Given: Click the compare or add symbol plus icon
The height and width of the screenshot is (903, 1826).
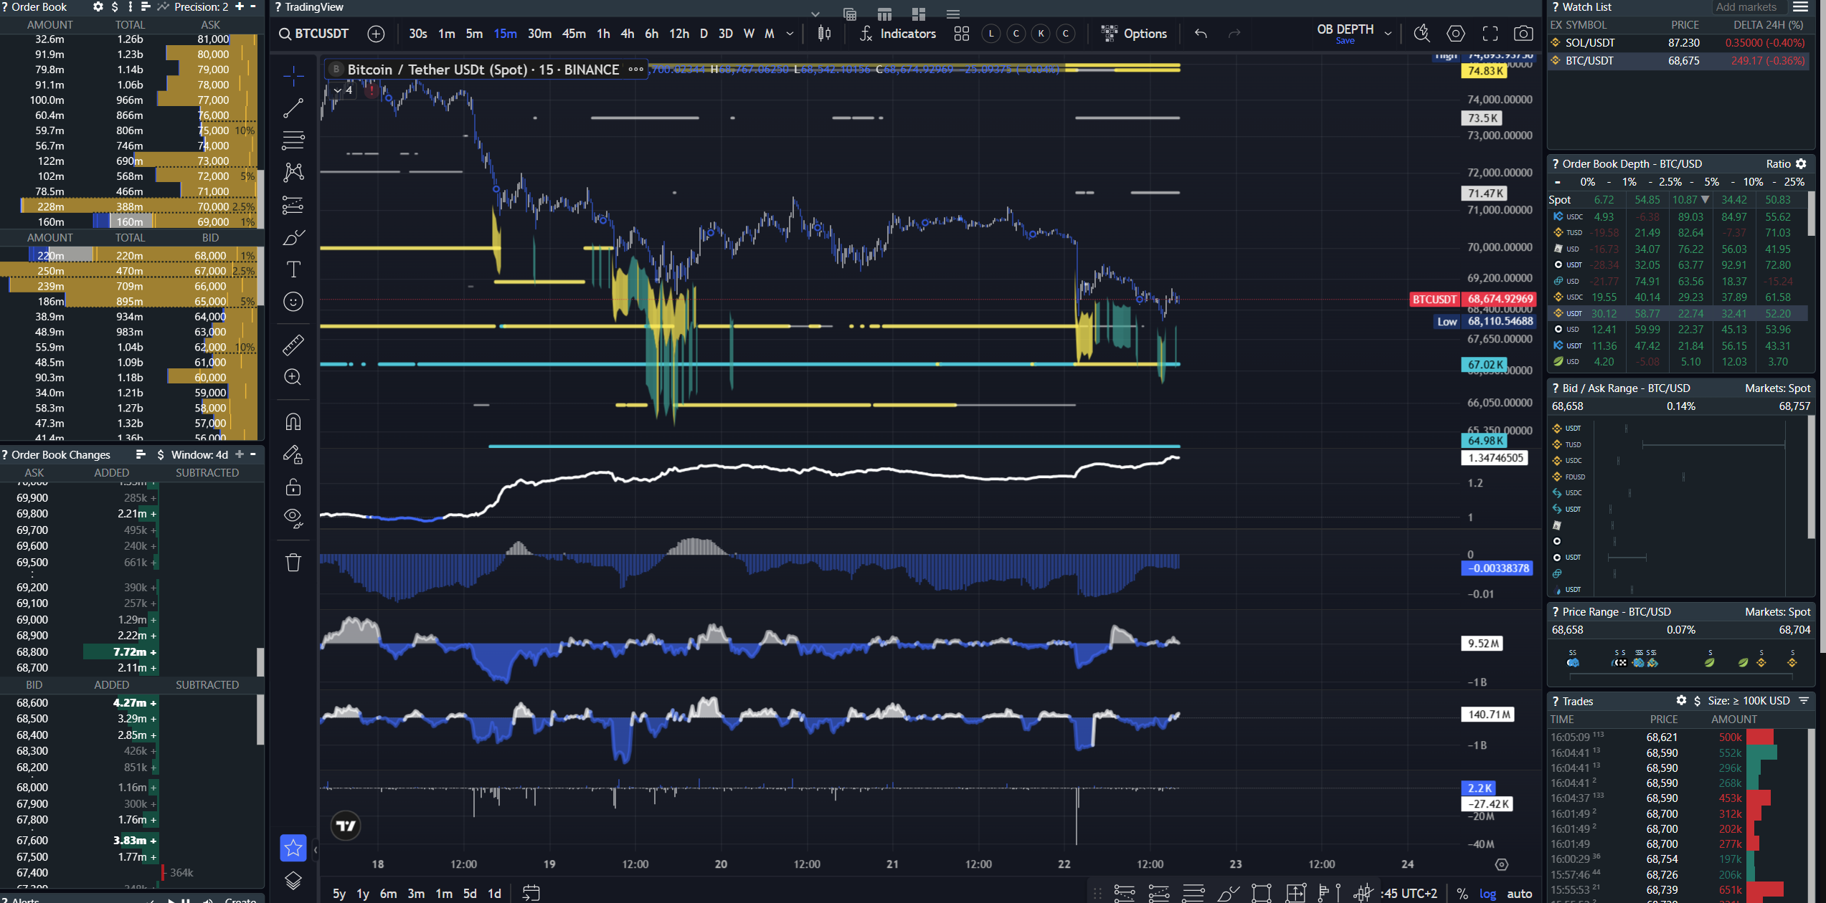Looking at the screenshot, I should pos(376,34).
